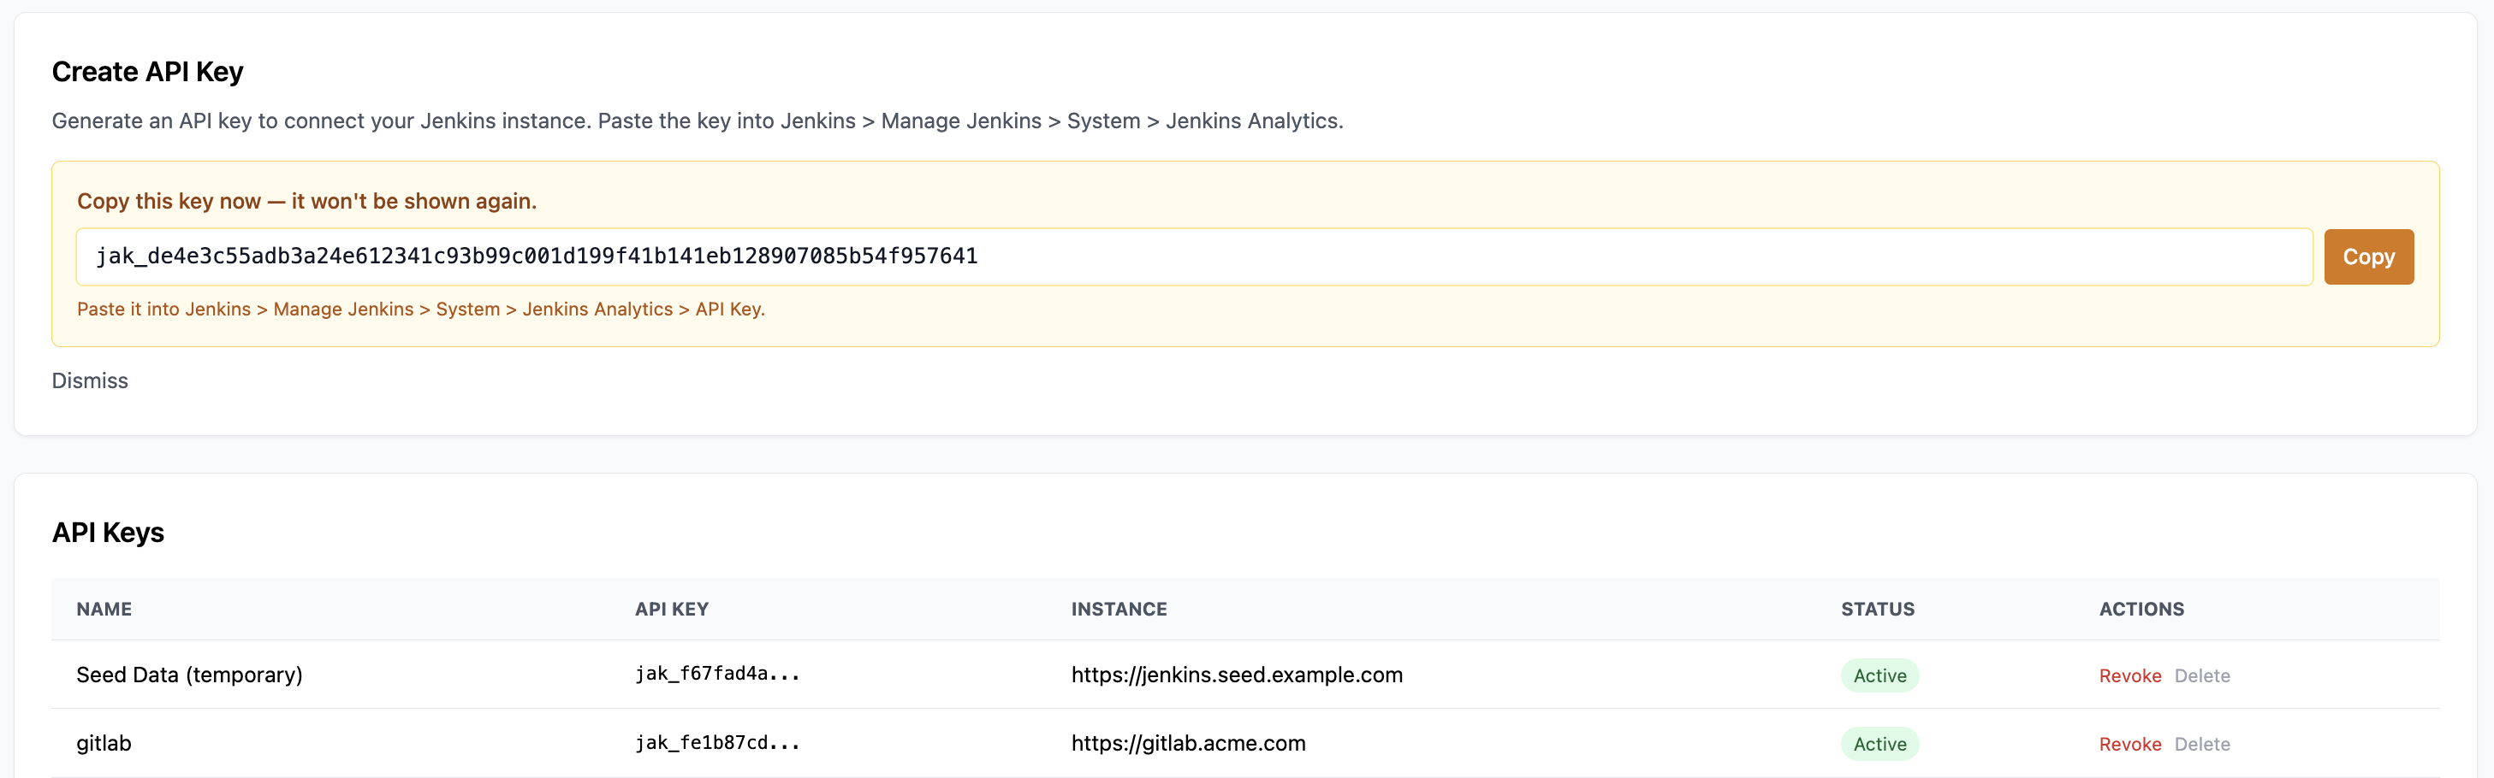Image resolution: width=2494 pixels, height=778 pixels.
Task: Revoke the gitlab API key
Action: tap(2129, 744)
